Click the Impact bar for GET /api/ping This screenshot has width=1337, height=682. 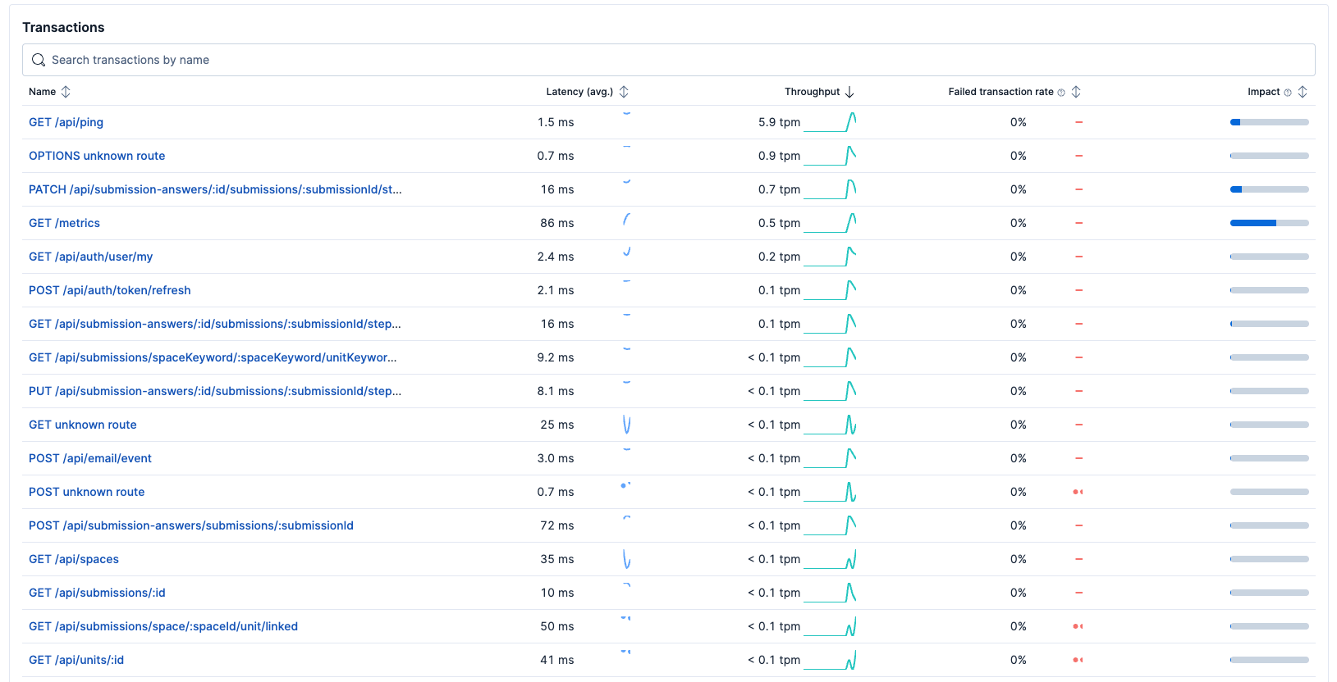pyautogui.click(x=1270, y=122)
